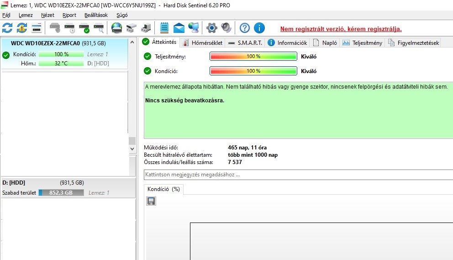The width and height of the screenshot is (453, 260).
Task: Open help via the question mark icon
Action: (x=245, y=28)
